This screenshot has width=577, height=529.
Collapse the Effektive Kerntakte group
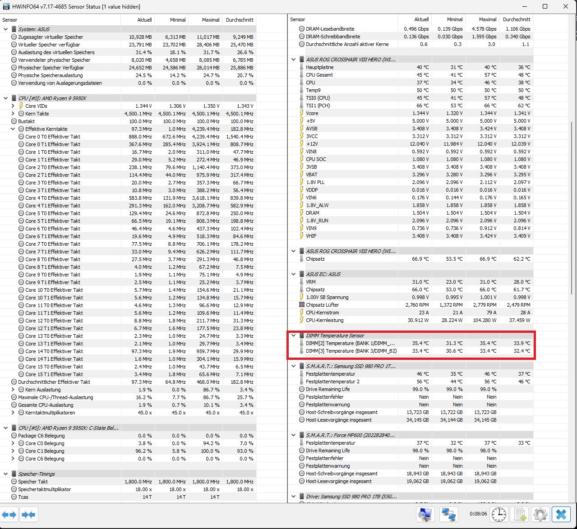[13, 129]
